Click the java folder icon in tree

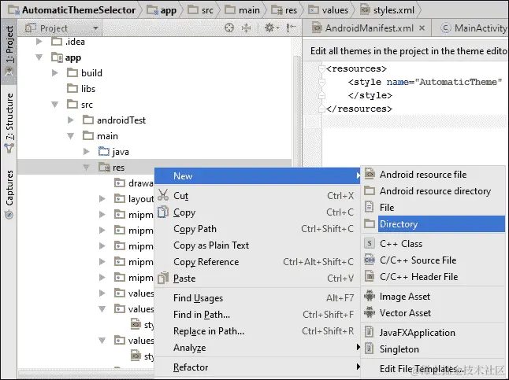click(x=104, y=151)
